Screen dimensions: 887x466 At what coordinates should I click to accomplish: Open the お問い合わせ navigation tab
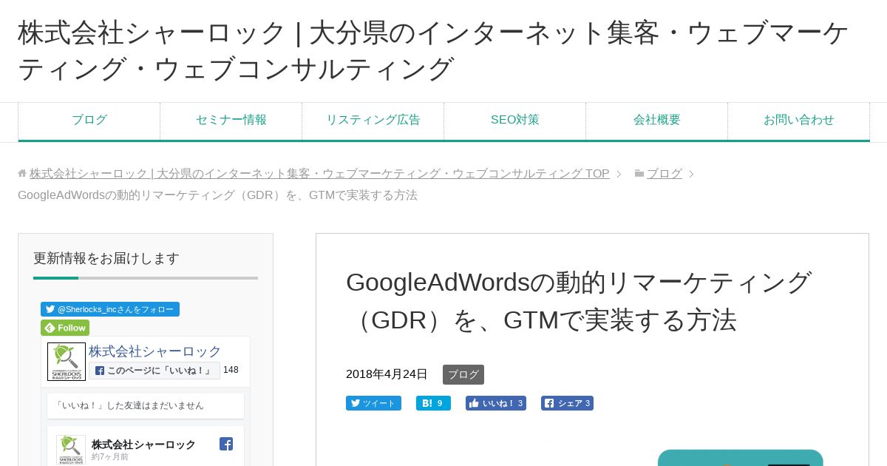click(799, 120)
